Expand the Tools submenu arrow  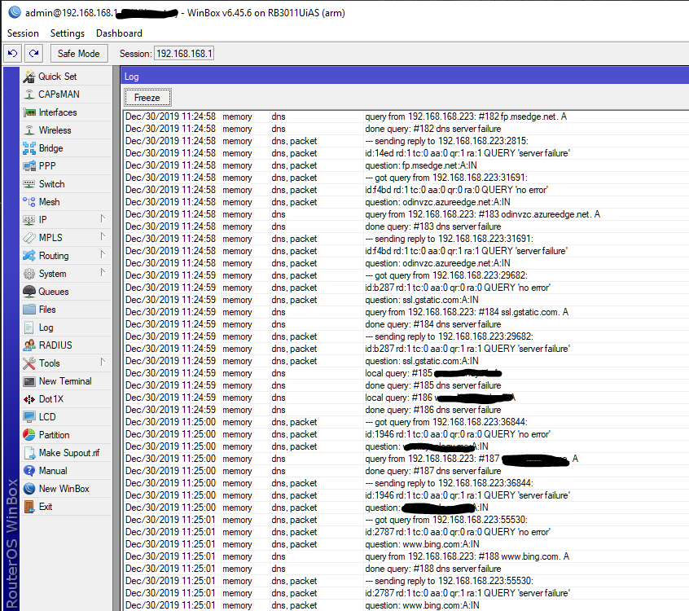[x=103, y=363]
